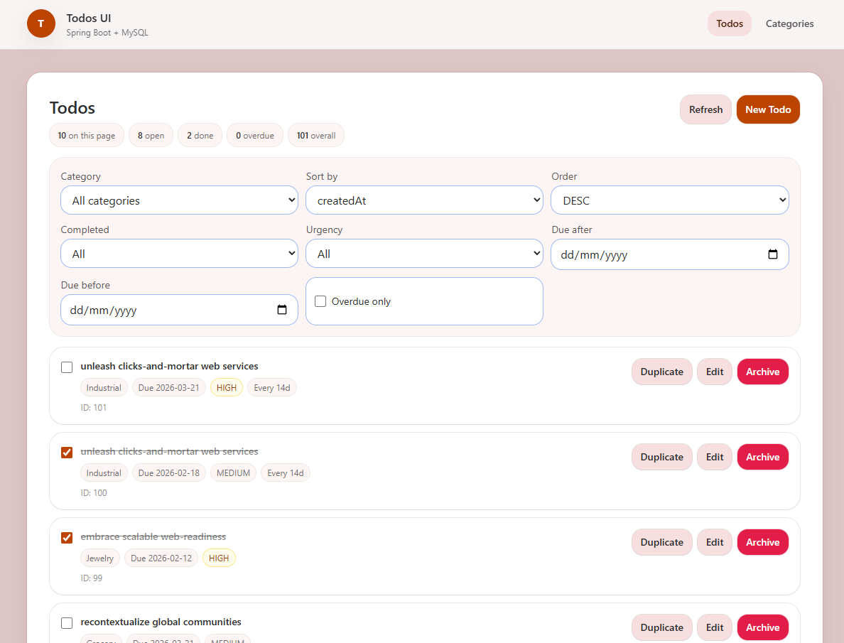
Task: Open the Category filter dropdown
Action: tap(179, 200)
